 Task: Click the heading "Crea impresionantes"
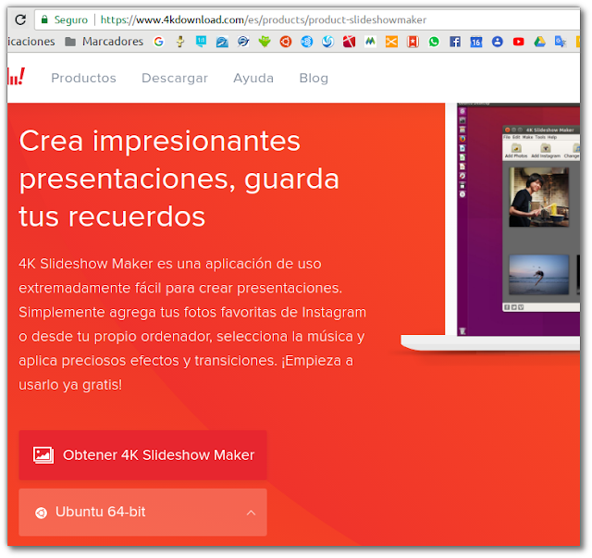point(160,141)
